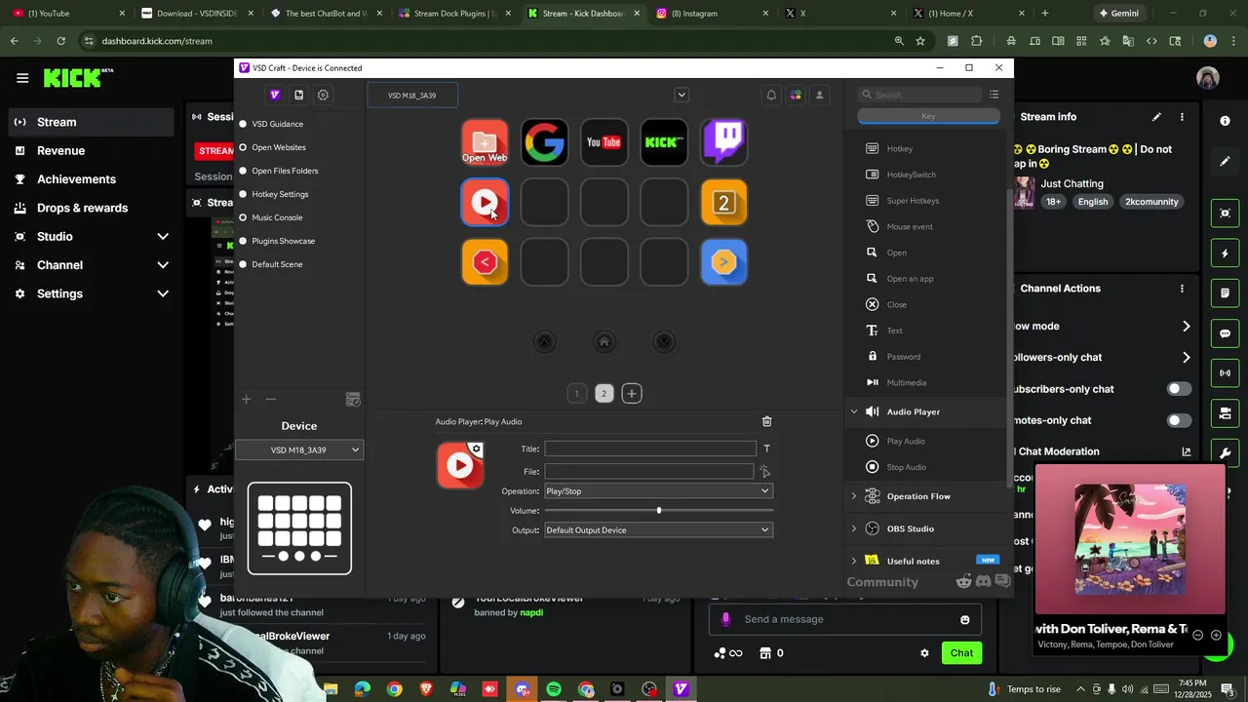This screenshot has height=702, width=1248.
Task: Select the blue next-page arrow key
Action: click(723, 261)
